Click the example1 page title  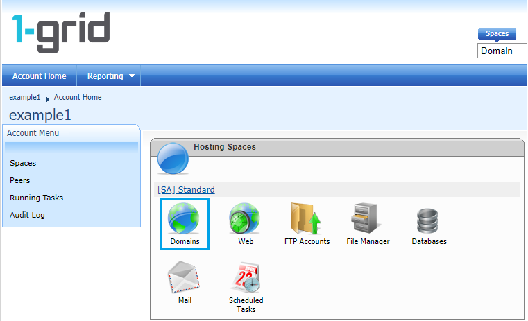[40, 115]
